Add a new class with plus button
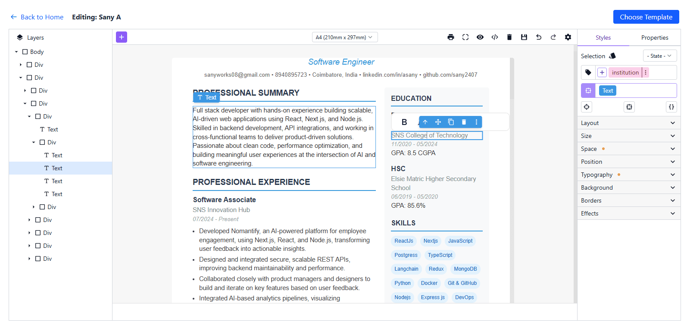Viewport: 687px width, 328px height. [602, 72]
